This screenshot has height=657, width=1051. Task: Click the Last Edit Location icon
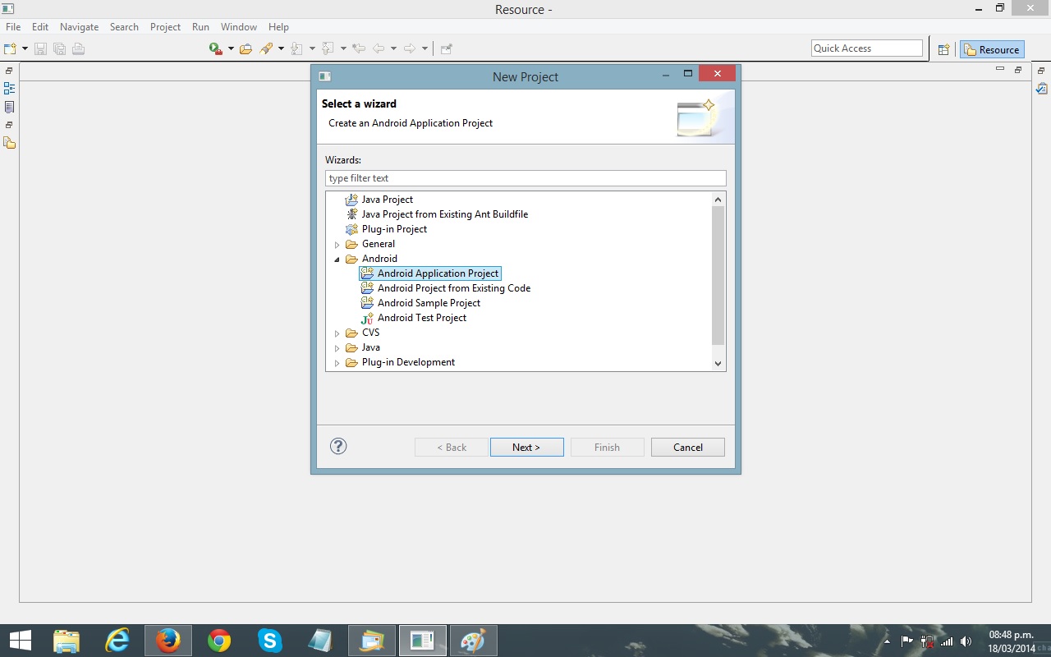click(x=359, y=48)
